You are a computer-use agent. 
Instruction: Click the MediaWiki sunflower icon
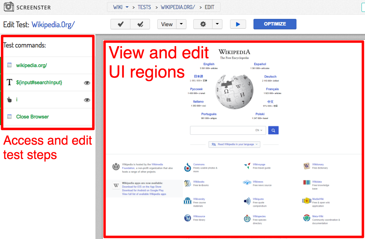307,201
